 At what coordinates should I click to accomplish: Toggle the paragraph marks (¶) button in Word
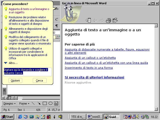click(x=57, y=26)
